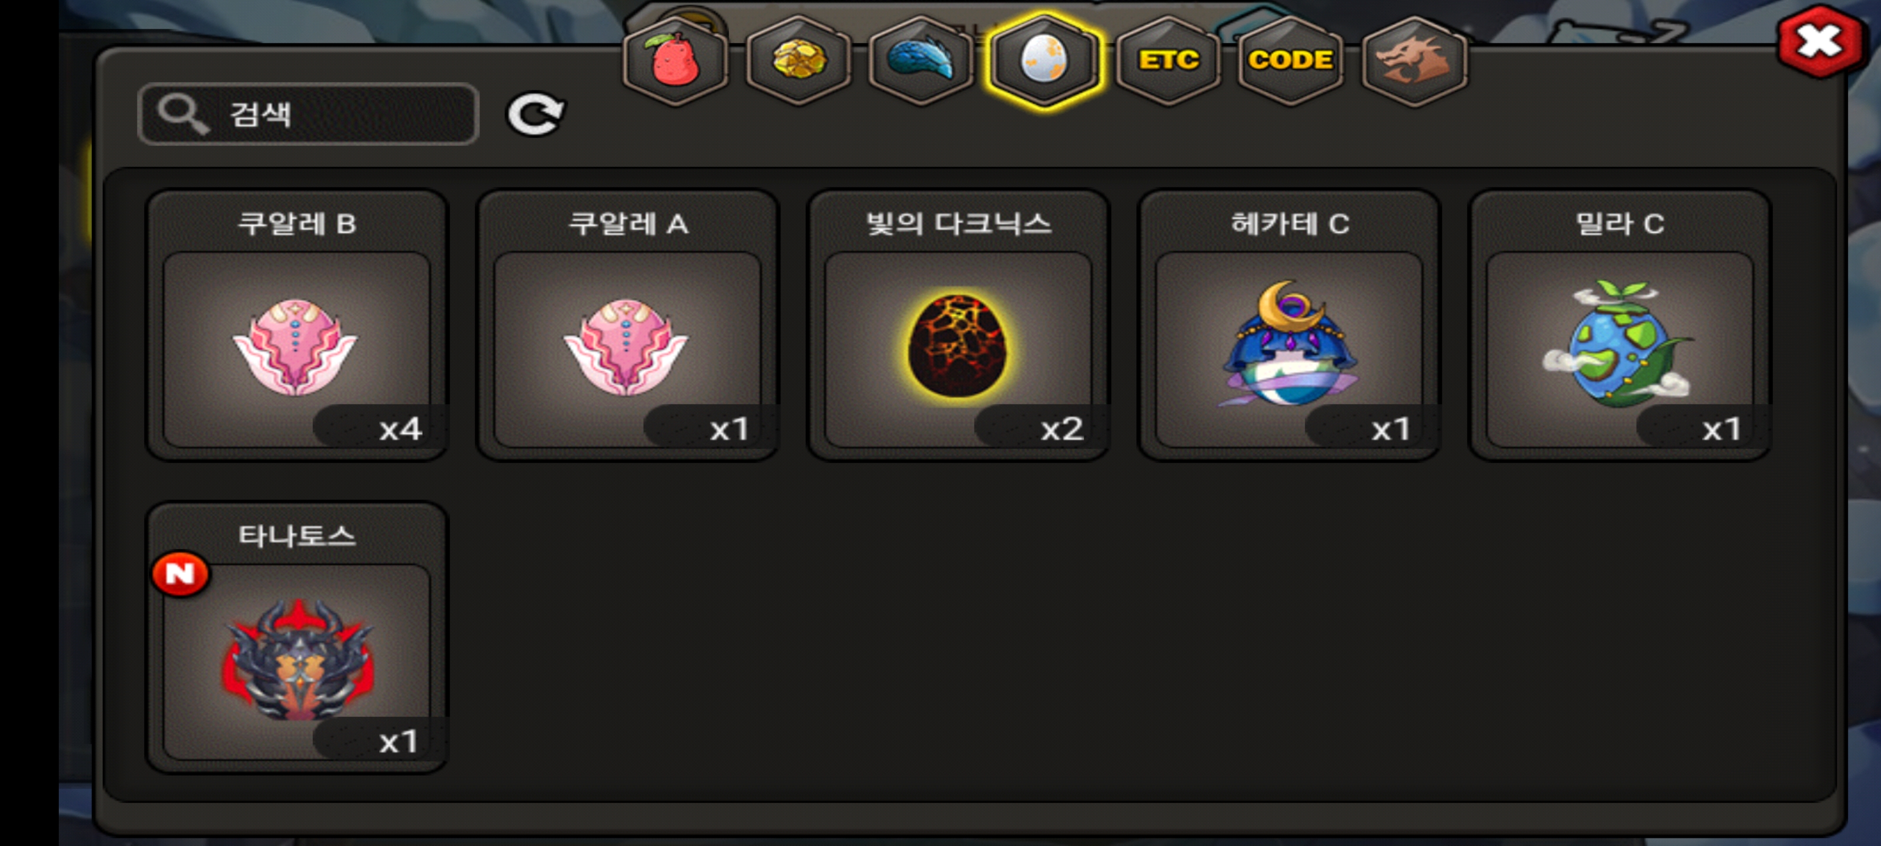The image size is (1881, 846).
Task: Click the magnifying glass search icon
Action: (x=183, y=114)
